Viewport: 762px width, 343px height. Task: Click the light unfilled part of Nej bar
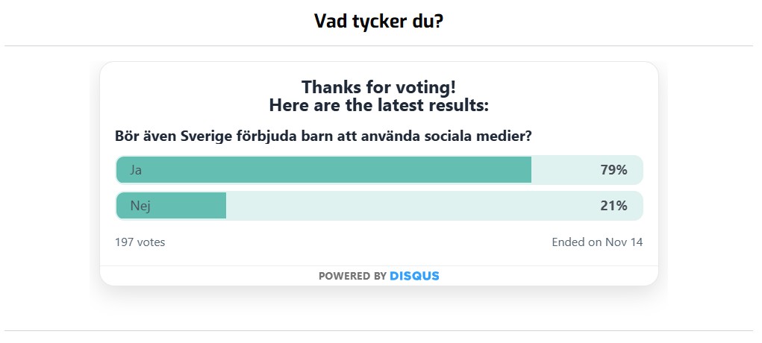click(x=410, y=206)
